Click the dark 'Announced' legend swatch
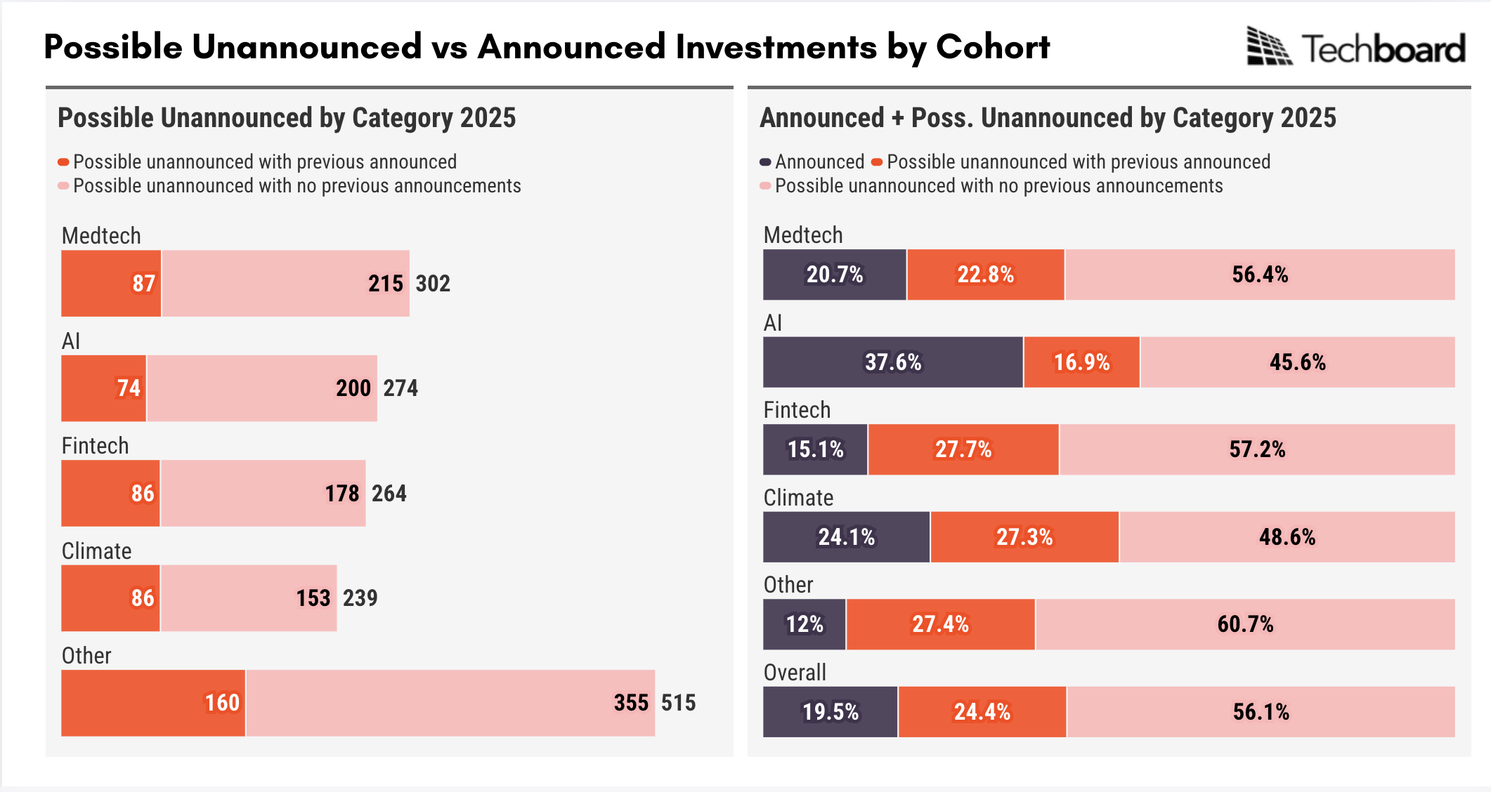The width and height of the screenshot is (1491, 792). 765,162
